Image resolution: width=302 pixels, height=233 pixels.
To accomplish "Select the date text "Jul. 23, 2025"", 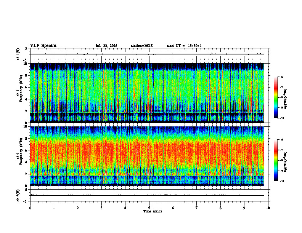I will 106,46.
